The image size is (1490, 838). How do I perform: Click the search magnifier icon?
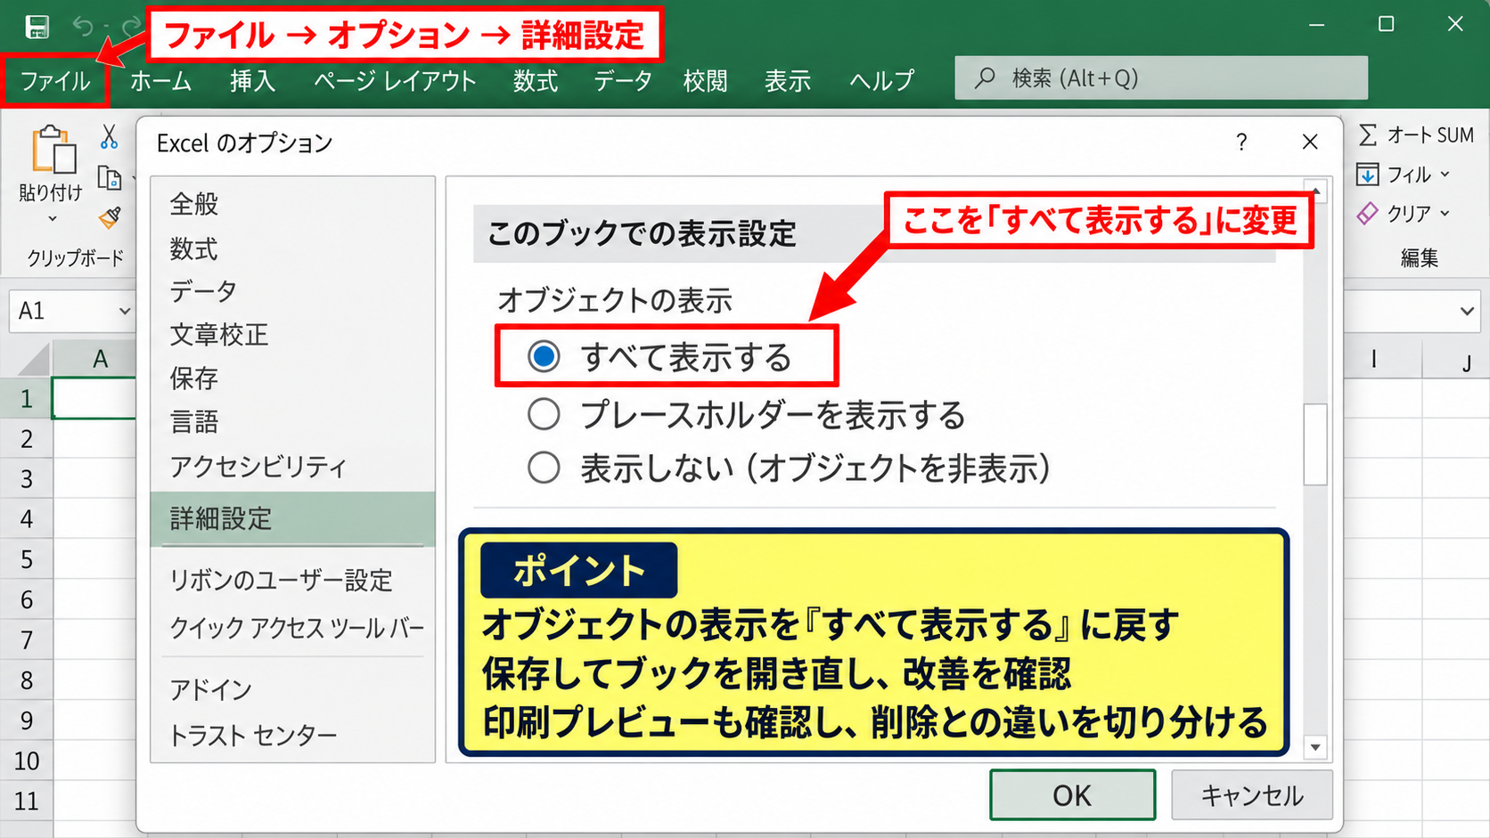click(985, 78)
